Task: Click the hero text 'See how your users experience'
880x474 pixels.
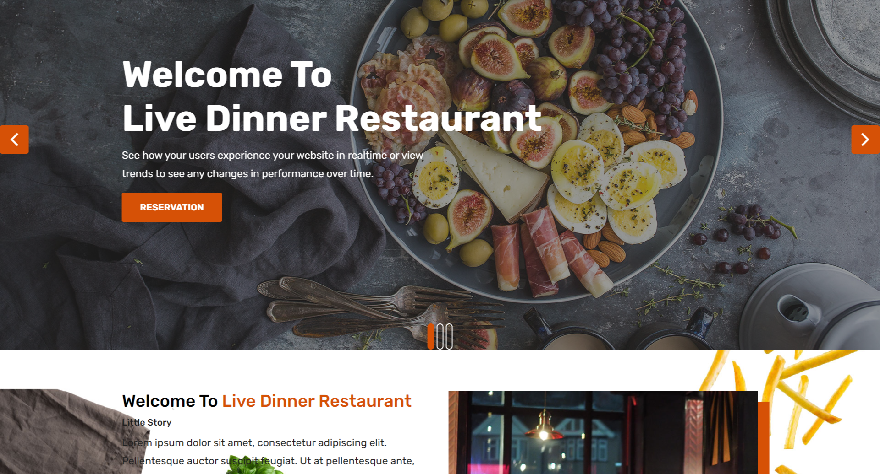Action: [273, 156]
